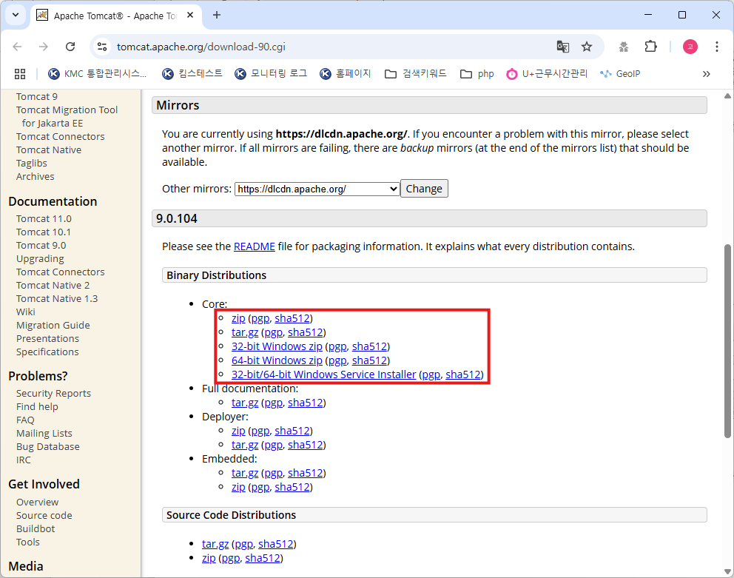Download Deployer zip
This screenshot has height=578, width=734.
238,431
